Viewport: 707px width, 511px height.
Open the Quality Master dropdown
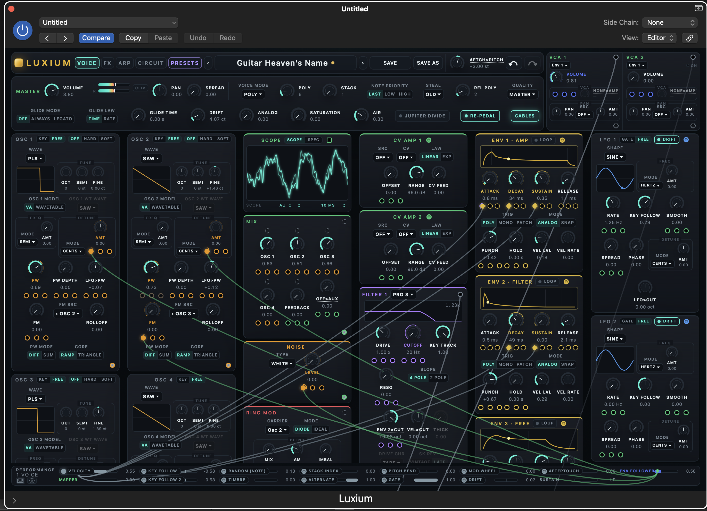point(522,94)
